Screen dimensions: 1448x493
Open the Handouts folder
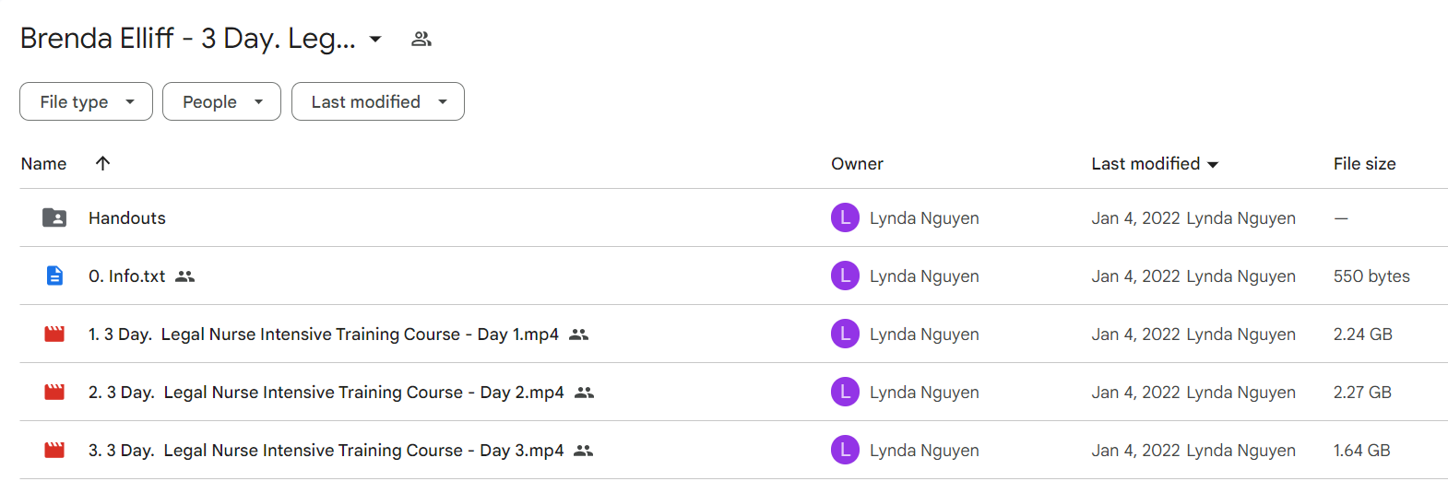pos(127,217)
